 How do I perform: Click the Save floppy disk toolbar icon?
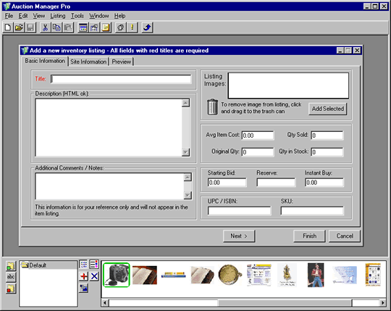pos(30,28)
